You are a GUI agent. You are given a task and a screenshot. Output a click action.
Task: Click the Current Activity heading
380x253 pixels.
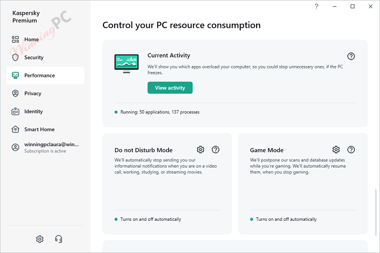click(x=169, y=56)
